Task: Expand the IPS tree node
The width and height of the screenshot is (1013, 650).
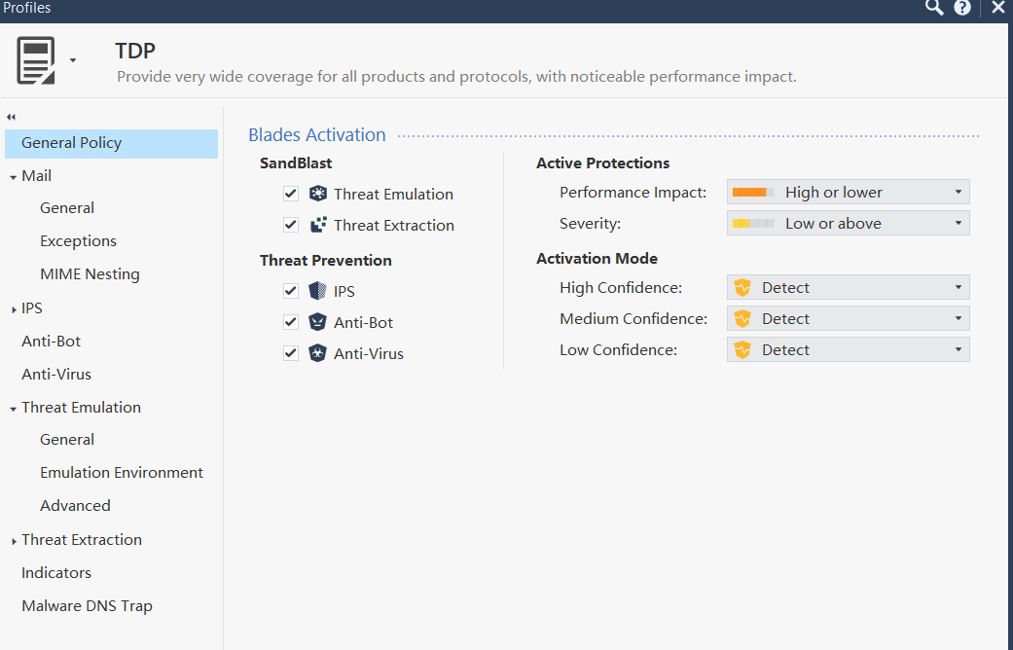Action: (14, 309)
